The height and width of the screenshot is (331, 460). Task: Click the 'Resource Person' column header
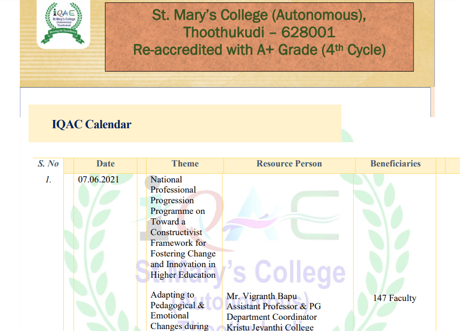(289, 164)
